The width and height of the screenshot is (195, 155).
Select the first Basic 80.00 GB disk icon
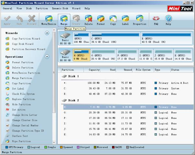pyautogui.click(x=65, y=38)
